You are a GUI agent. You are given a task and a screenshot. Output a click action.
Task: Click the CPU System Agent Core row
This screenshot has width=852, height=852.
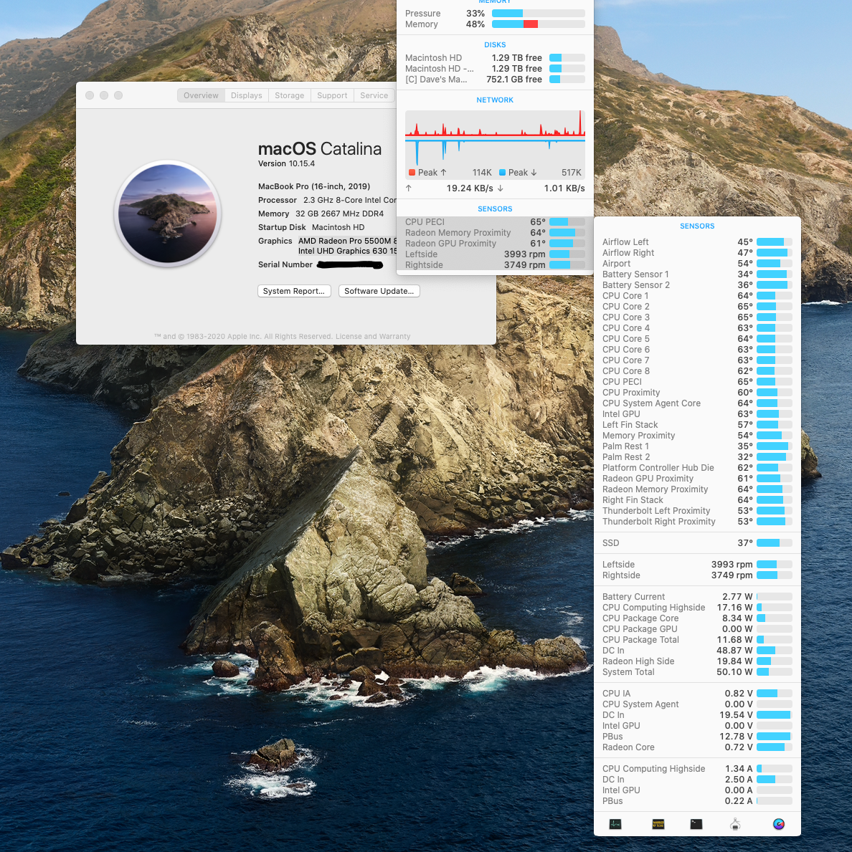pyautogui.click(x=697, y=403)
